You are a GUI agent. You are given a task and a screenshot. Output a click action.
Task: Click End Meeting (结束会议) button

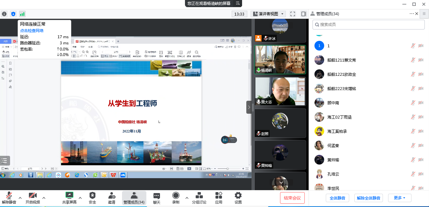point(292,198)
